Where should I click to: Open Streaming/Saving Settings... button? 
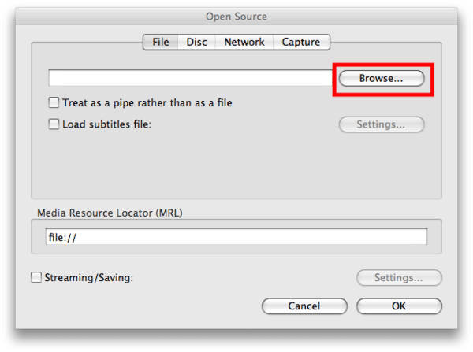tap(399, 277)
